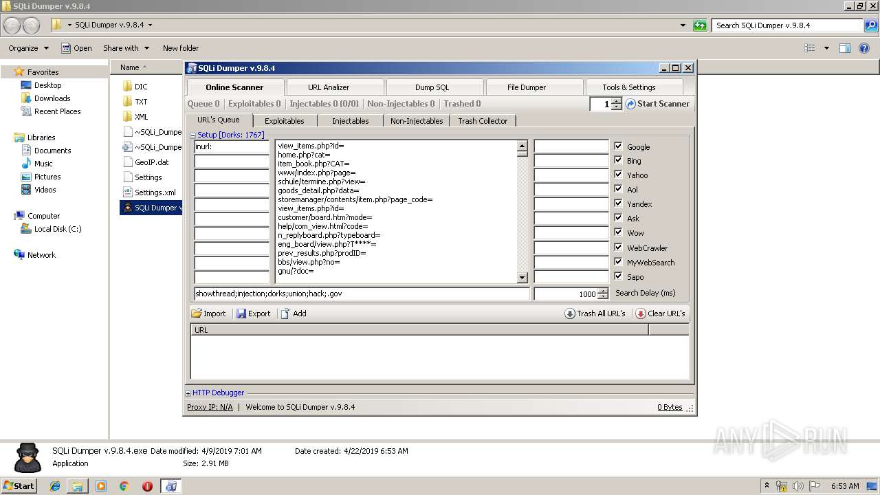Select the TXT folder icon

[x=127, y=102]
